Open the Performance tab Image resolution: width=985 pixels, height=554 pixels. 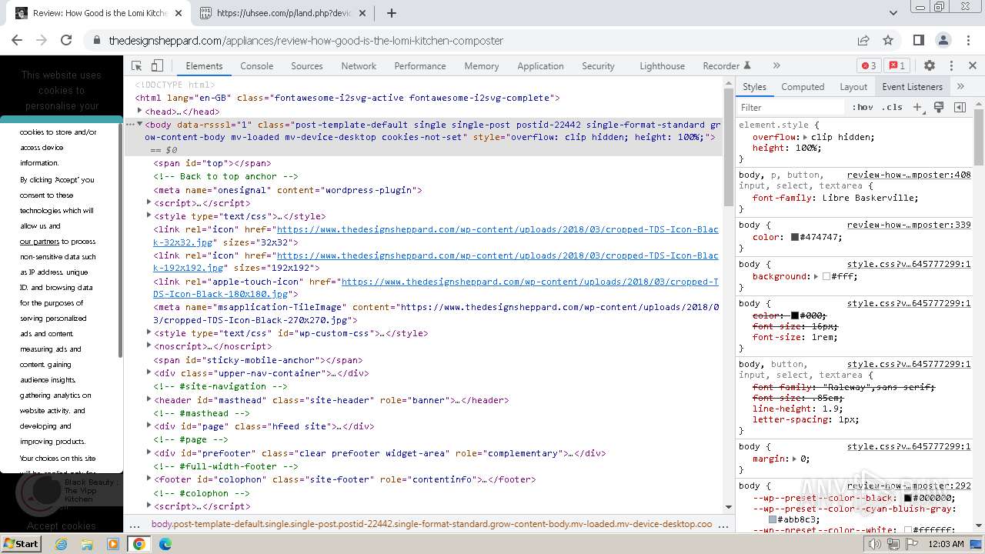[420, 66]
